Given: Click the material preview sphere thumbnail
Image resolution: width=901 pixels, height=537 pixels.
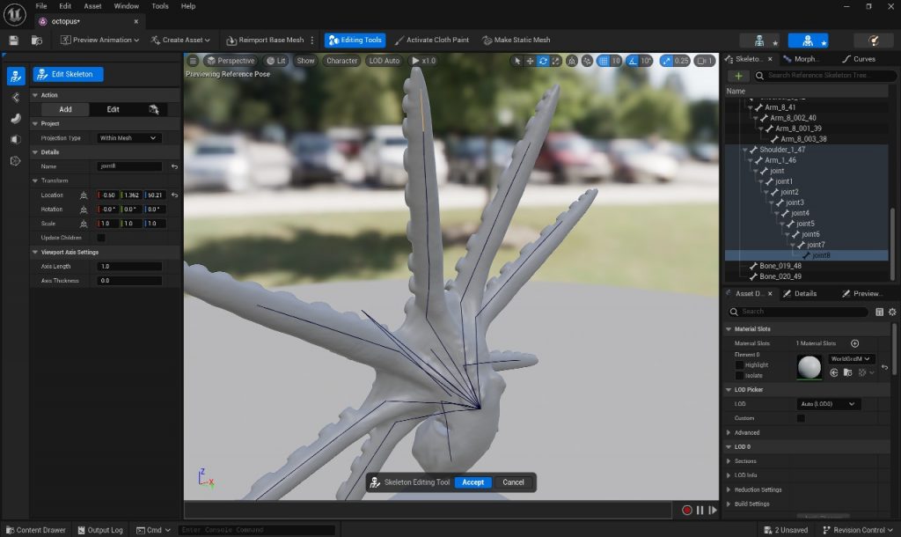Looking at the screenshot, I should [809, 367].
